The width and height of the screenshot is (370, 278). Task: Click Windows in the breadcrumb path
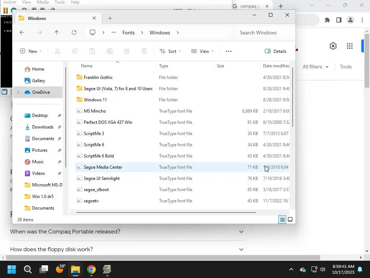160,33
